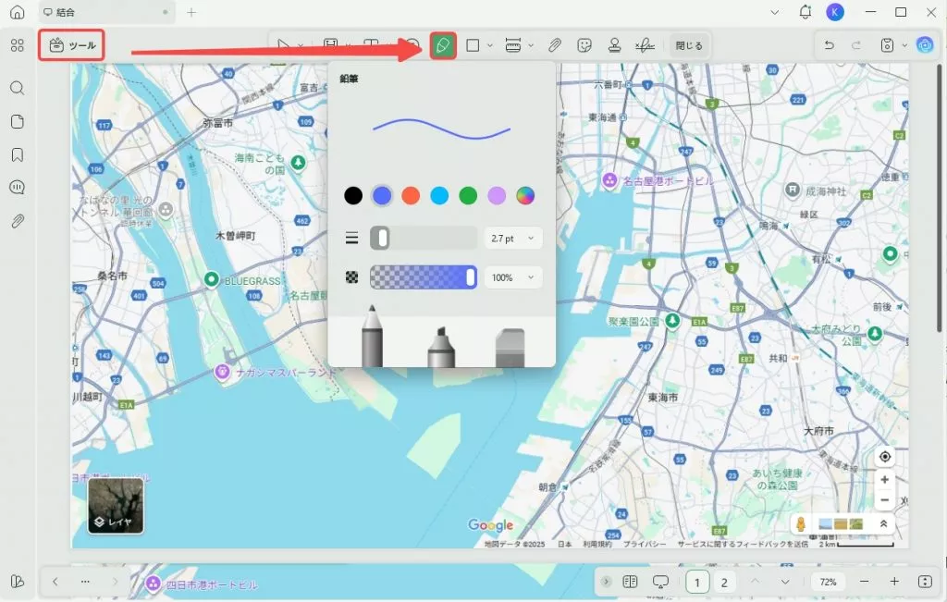Select the pencil drawing tool in toolbar
Viewport: 947px width, 602px height.
(443, 45)
